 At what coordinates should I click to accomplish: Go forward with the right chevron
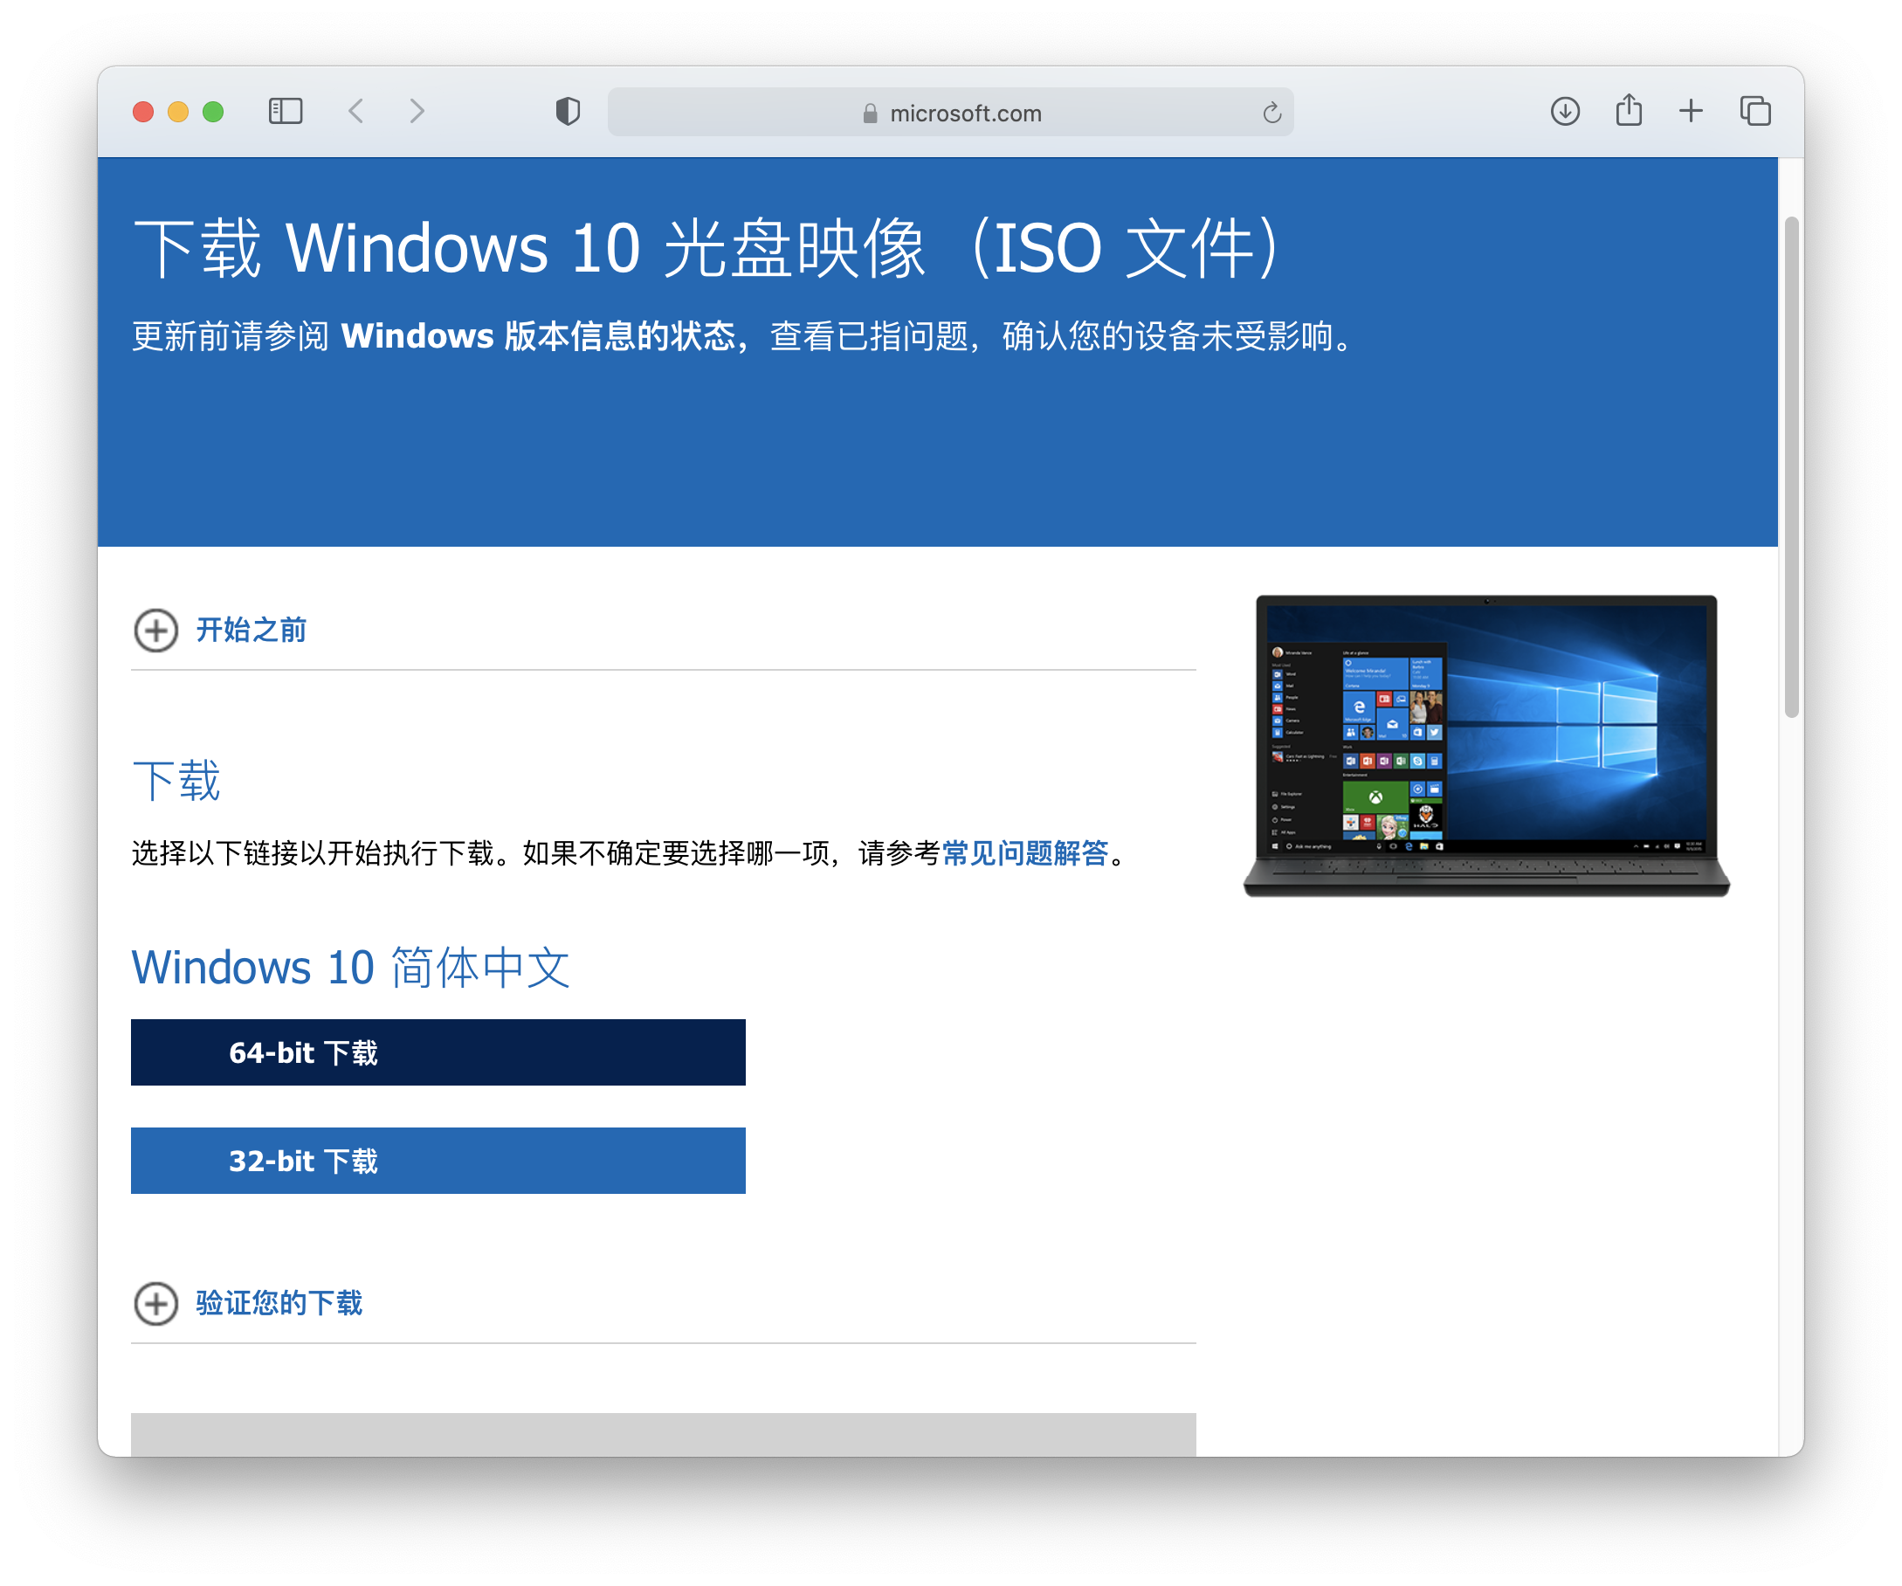pos(417,112)
